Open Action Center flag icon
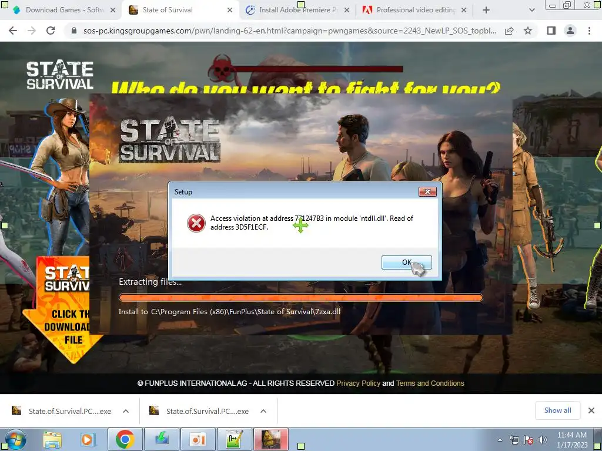Viewport: 602px width, 451px height. click(529, 440)
